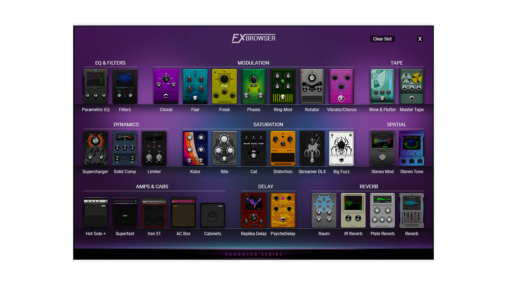Image resolution: width=507 pixels, height=285 pixels.
Task: Choose the Choral modulation pedal
Action: [166, 87]
